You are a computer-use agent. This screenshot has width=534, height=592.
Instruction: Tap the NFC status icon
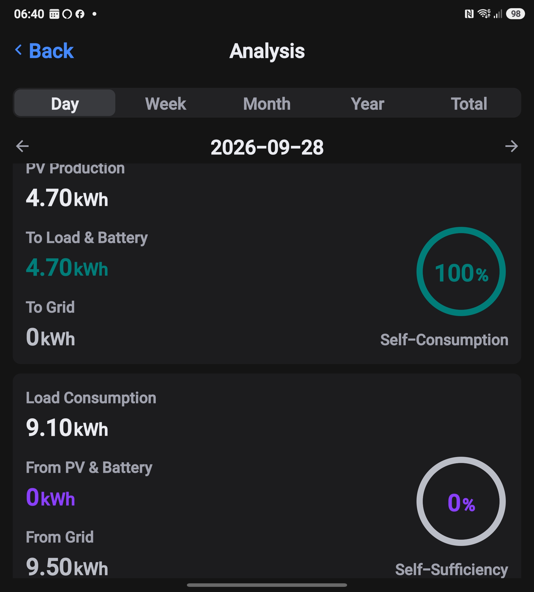coord(469,14)
